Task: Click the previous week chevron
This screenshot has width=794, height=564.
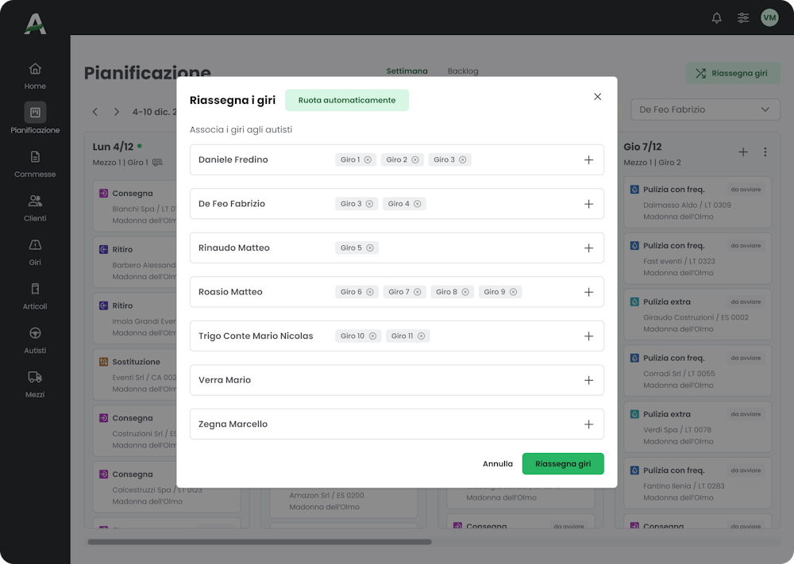Action: coord(95,112)
